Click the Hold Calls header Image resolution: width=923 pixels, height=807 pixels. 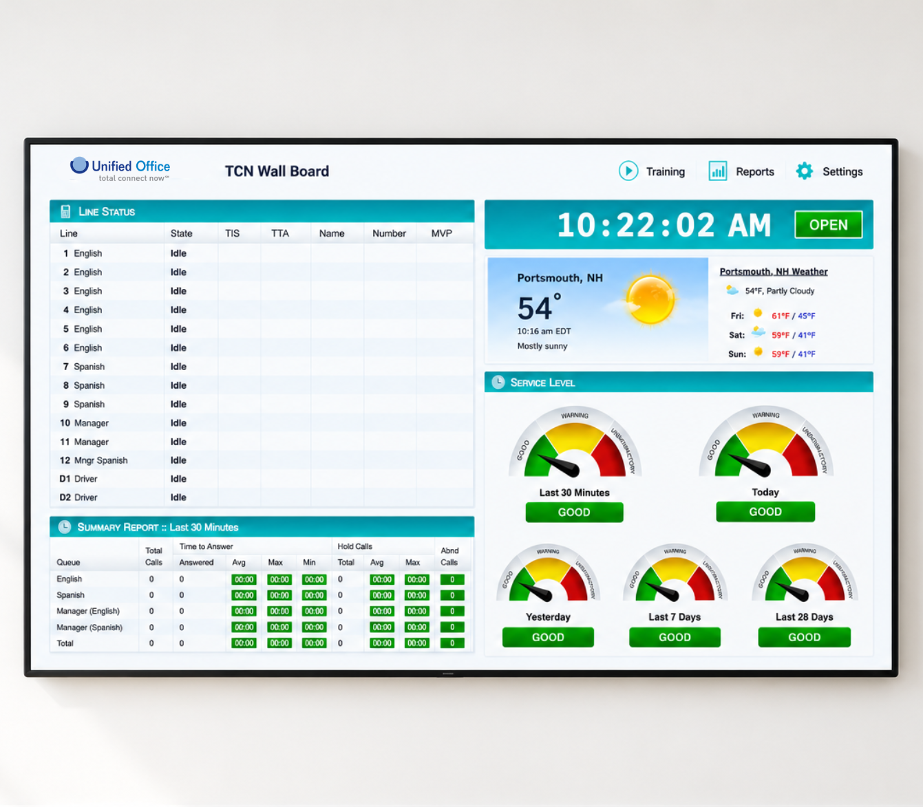(x=355, y=546)
